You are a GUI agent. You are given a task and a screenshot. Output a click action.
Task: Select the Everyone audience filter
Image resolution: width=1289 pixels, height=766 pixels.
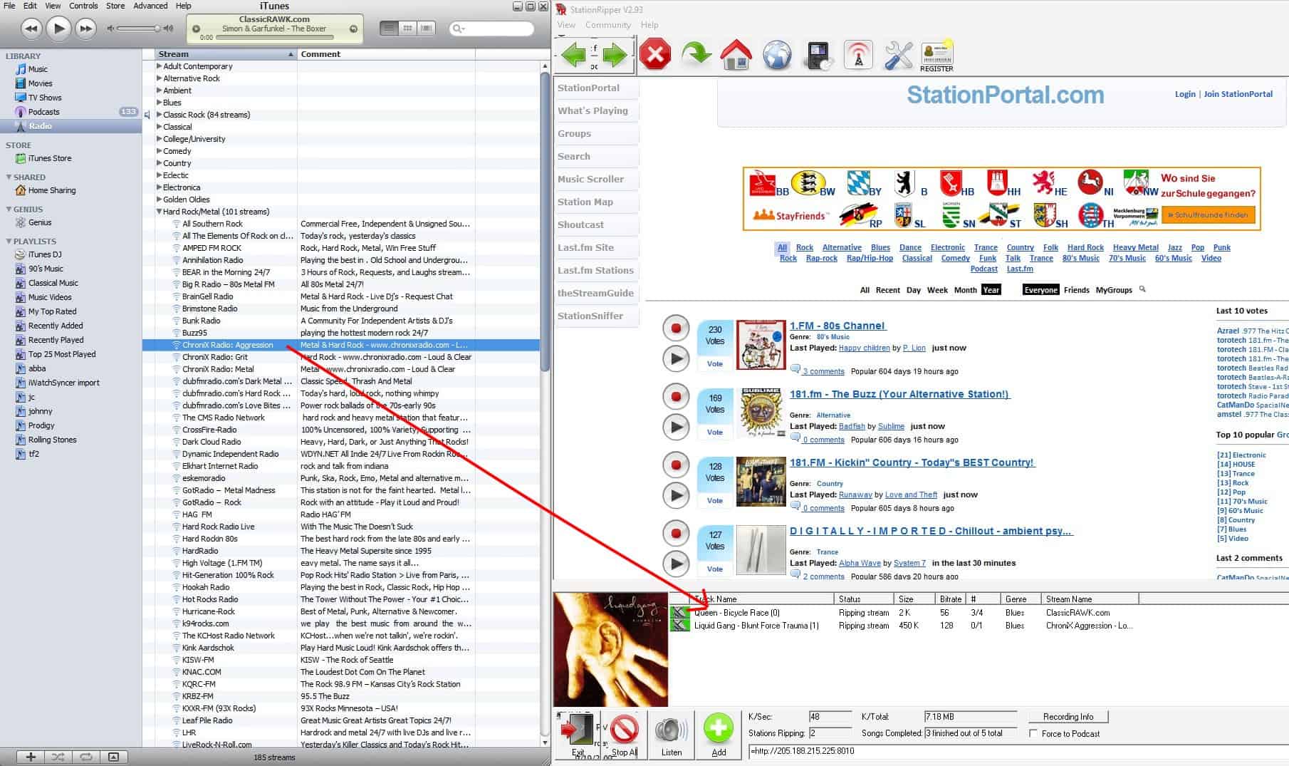pos(1040,290)
